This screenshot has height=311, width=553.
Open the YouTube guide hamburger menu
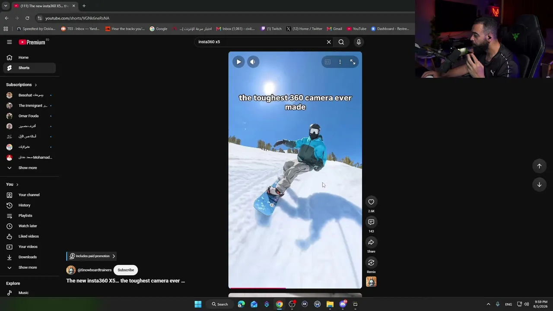tap(9, 42)
